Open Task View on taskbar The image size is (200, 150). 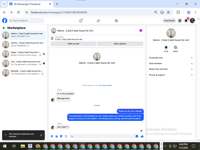(14, 146)
